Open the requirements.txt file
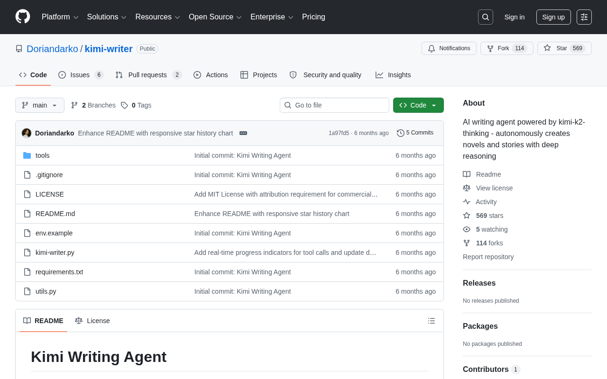Image resolution: width=607 pixels, height=379 pixels. [59, 272]
